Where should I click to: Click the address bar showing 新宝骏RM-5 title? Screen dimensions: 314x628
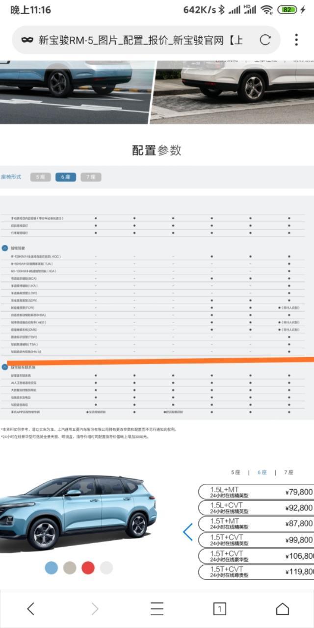point(146,40)
